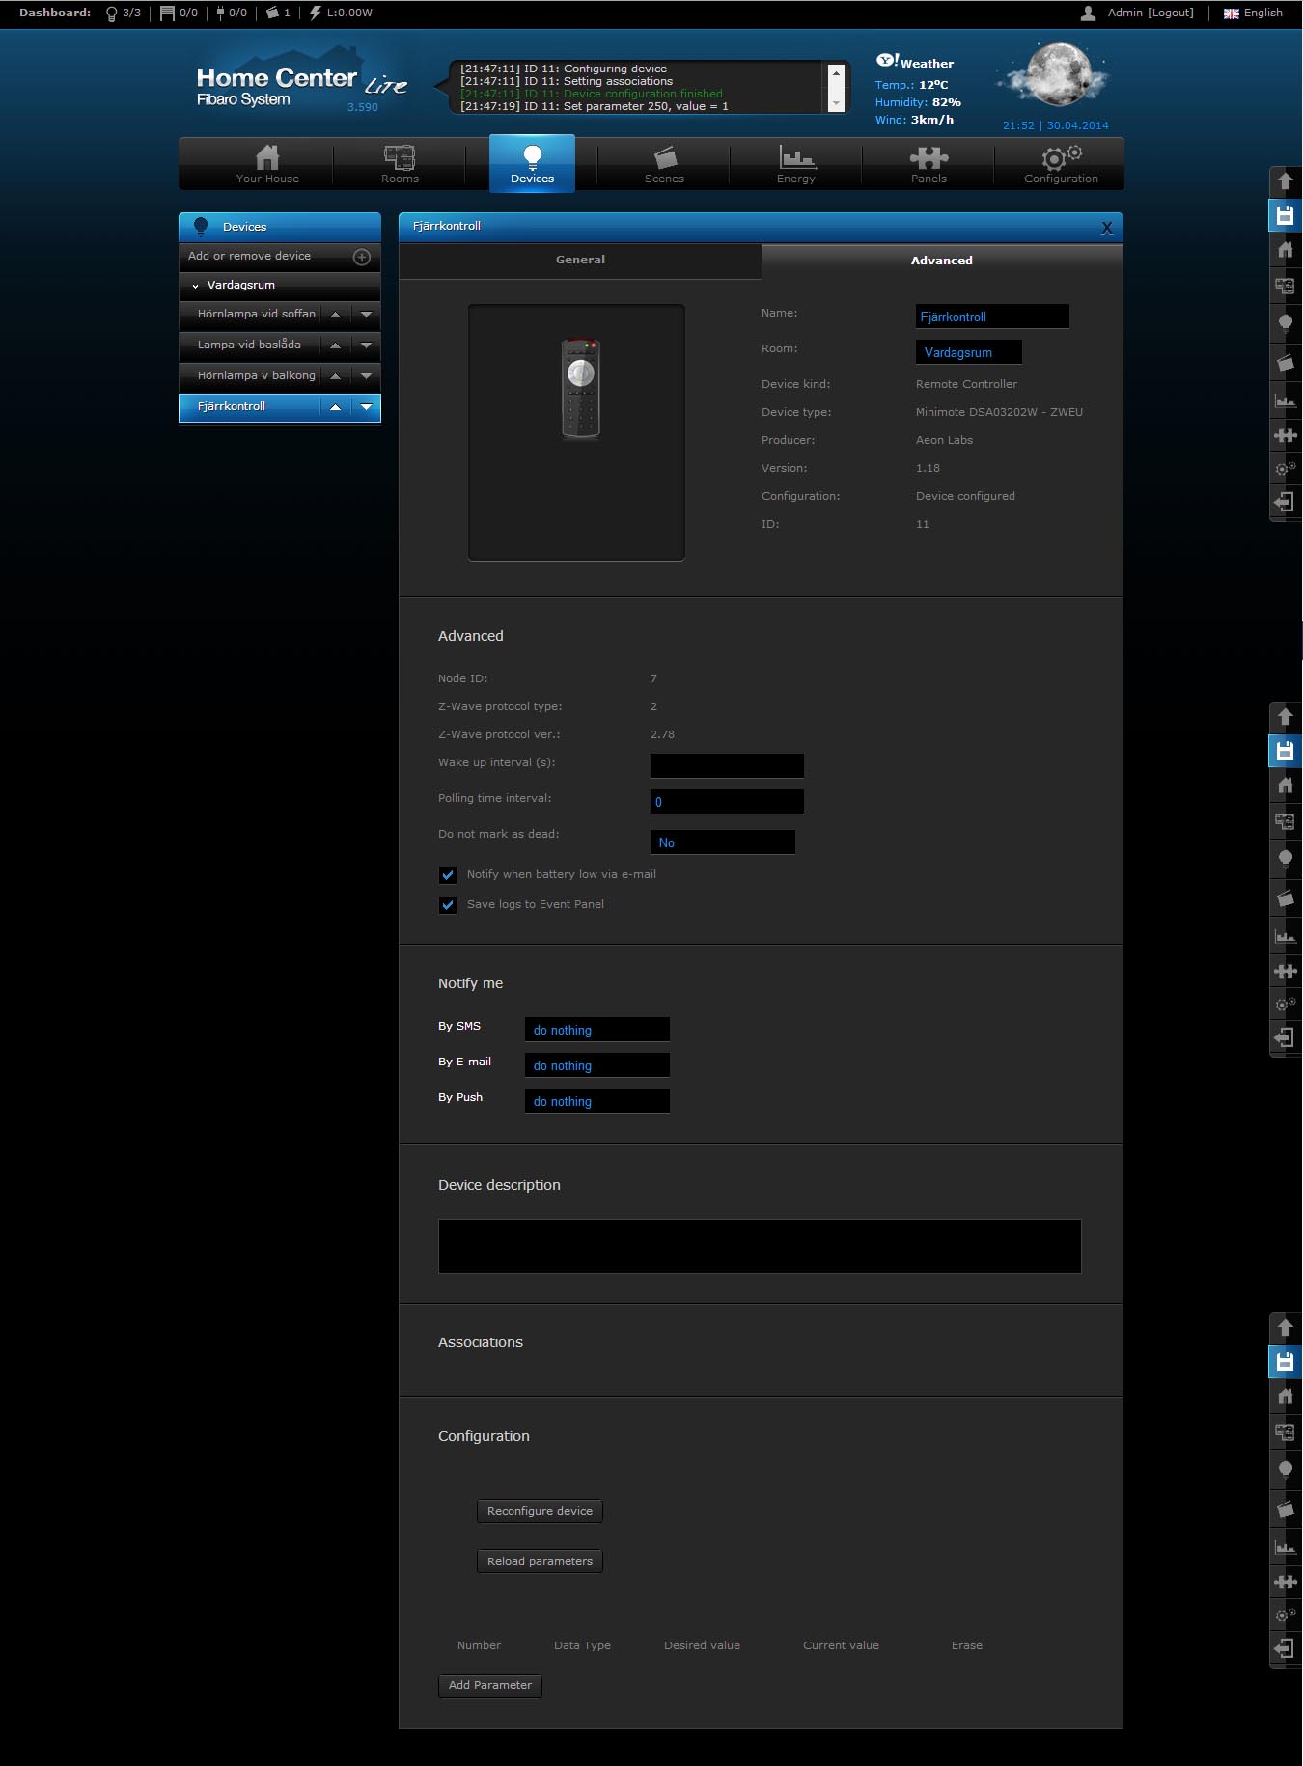Click the Reconfigure device button
Image resolution: width=1303 pixels, height=1766 pixels.
540,1511
